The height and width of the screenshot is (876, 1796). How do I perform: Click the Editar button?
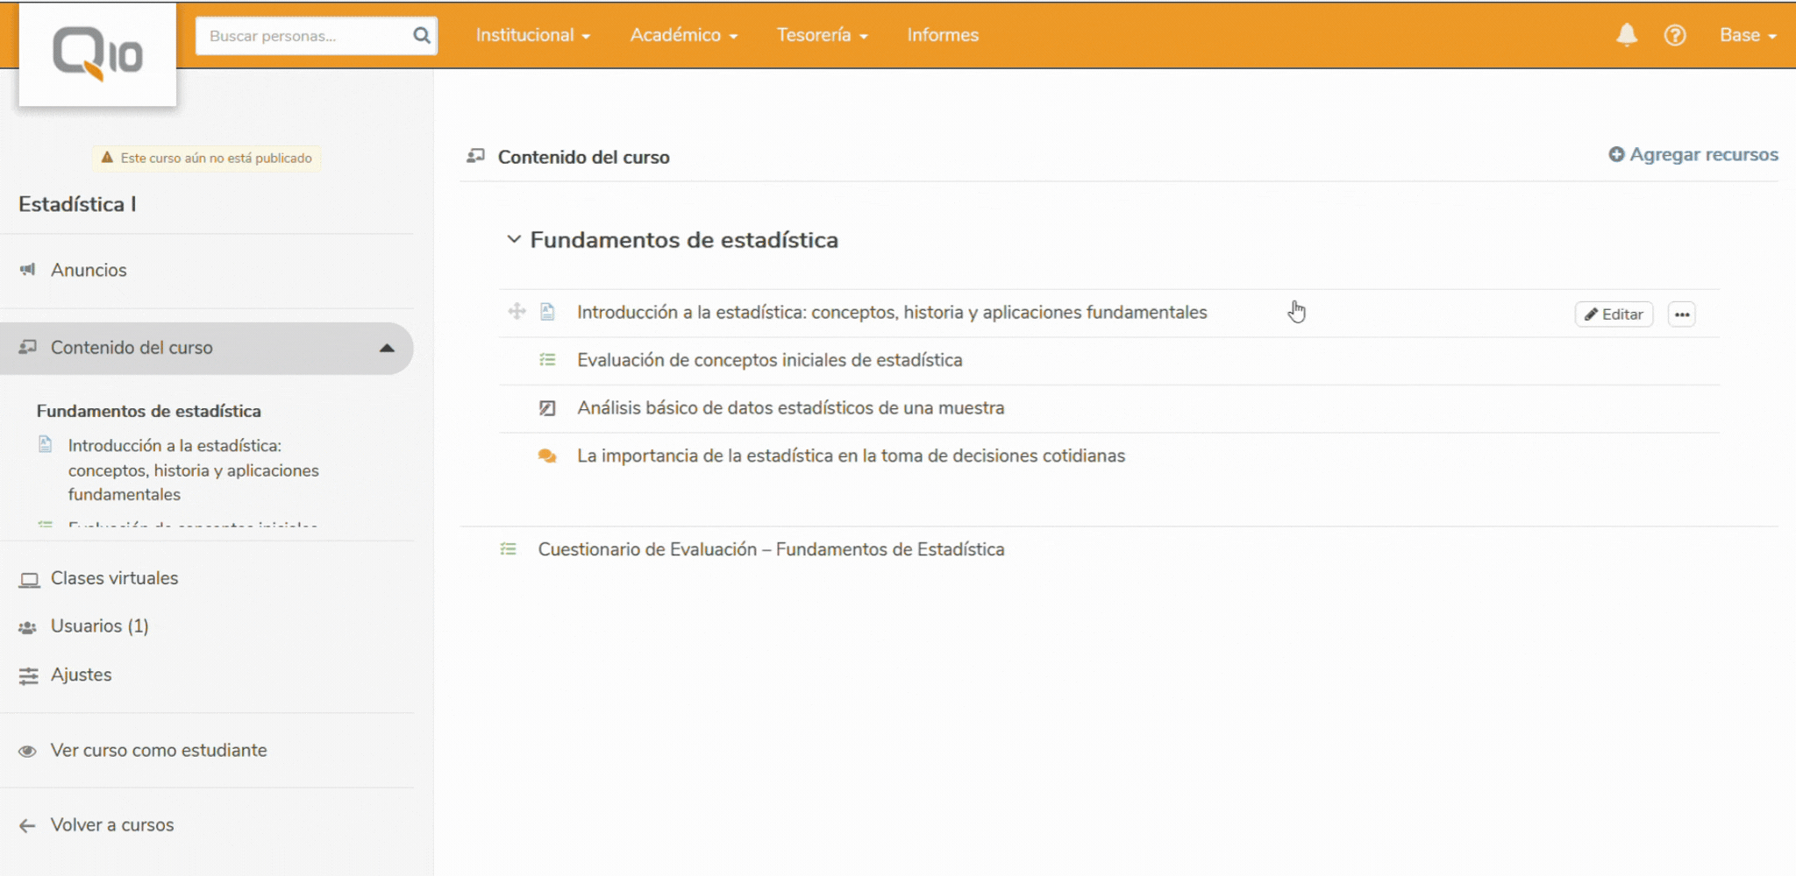[x=1614, y=314]
